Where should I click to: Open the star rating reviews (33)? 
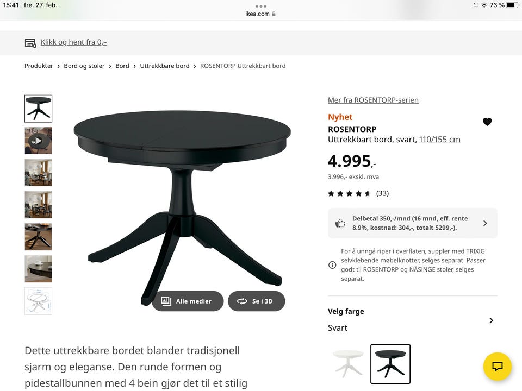click(358, 193)
